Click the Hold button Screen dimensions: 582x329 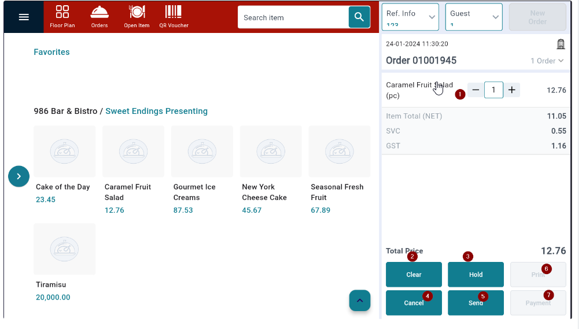click(x=476, y=275)
